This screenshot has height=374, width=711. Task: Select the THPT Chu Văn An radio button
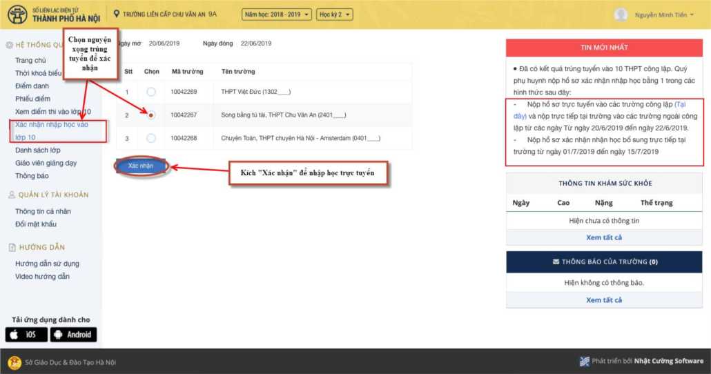click(151, 115)
